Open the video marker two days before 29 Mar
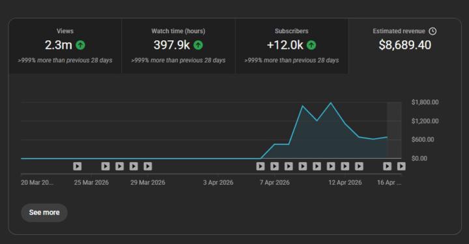This screenshot has height=244, width=469. (x=120, y=166)
